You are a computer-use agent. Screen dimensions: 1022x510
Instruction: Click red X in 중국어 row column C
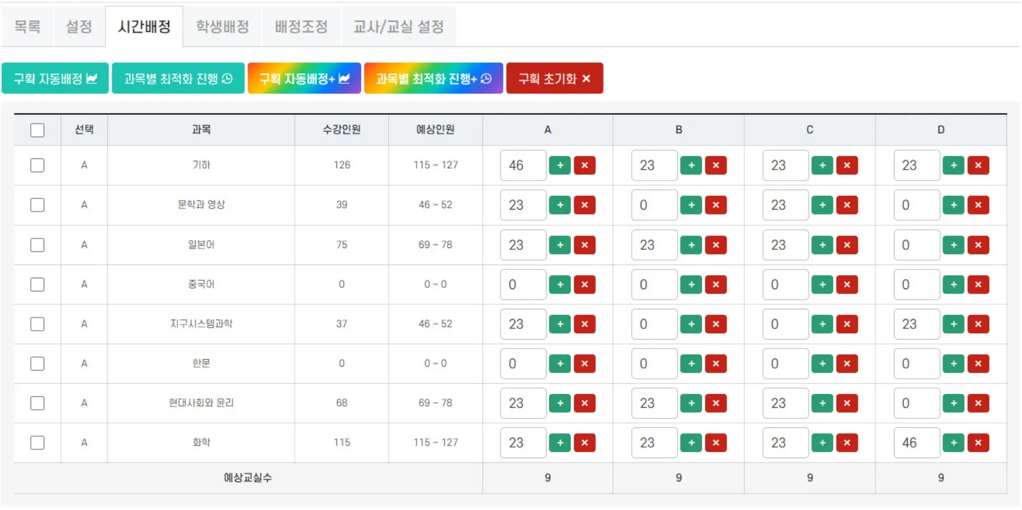click(847, 285)
